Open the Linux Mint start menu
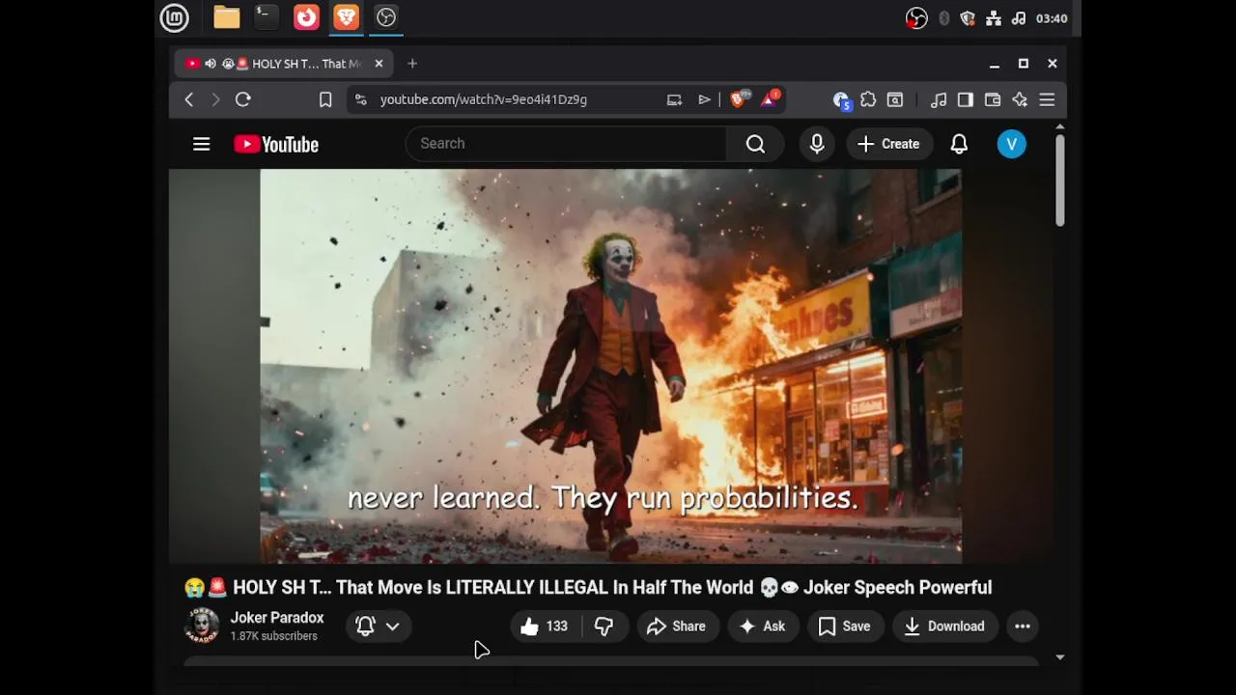 pyautogui.click(x=174, y=17)
